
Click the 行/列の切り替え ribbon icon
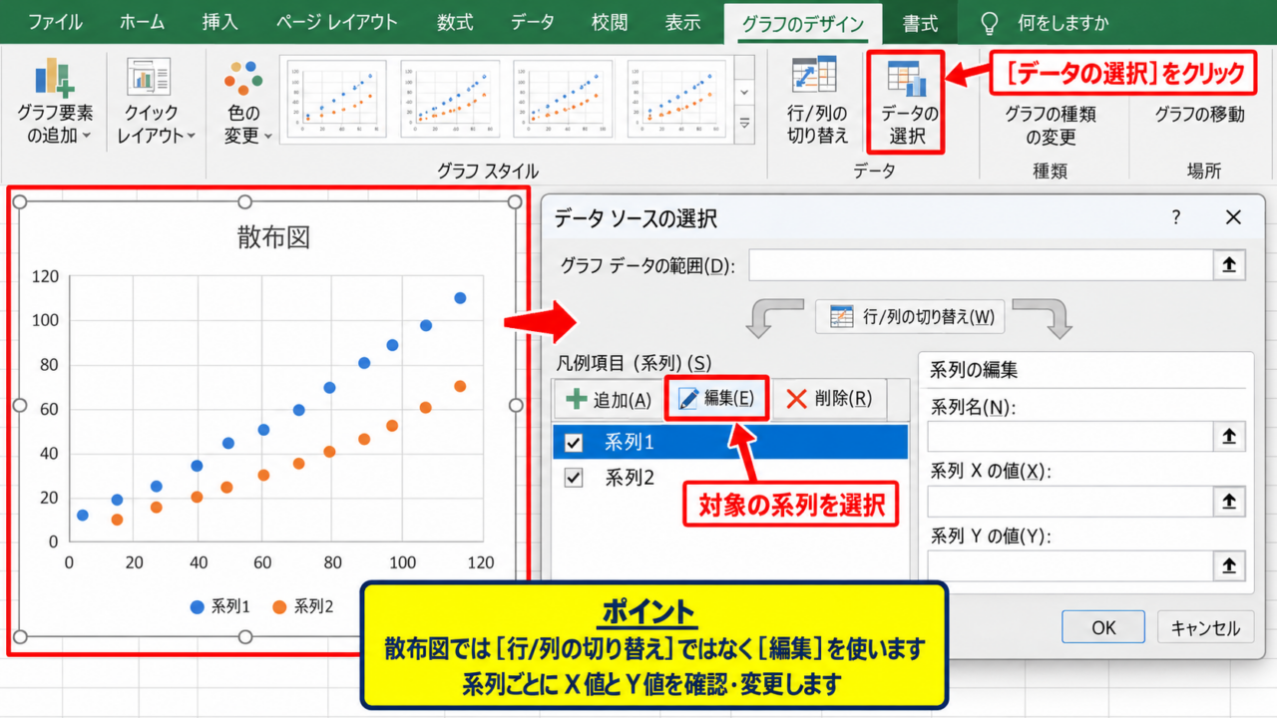816,102
